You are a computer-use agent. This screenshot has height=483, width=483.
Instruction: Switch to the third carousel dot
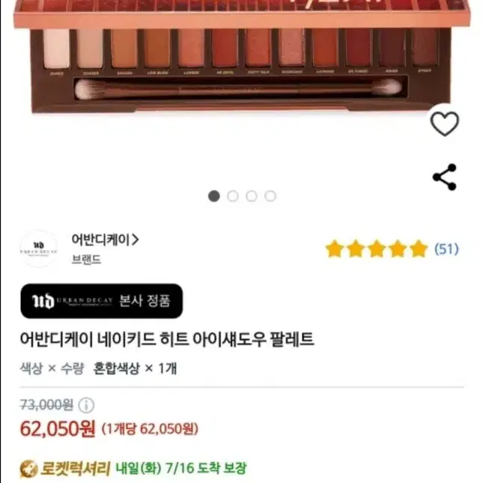point(252,196)
